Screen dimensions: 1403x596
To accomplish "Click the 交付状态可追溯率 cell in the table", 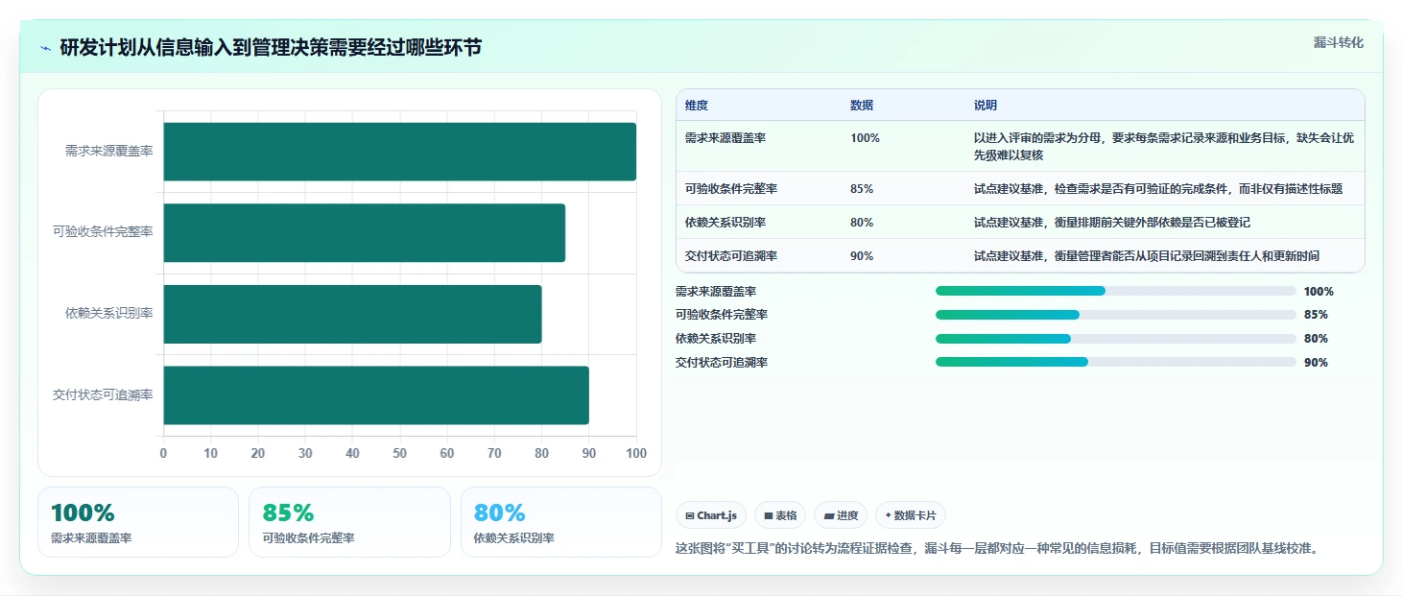I will 731,256.
